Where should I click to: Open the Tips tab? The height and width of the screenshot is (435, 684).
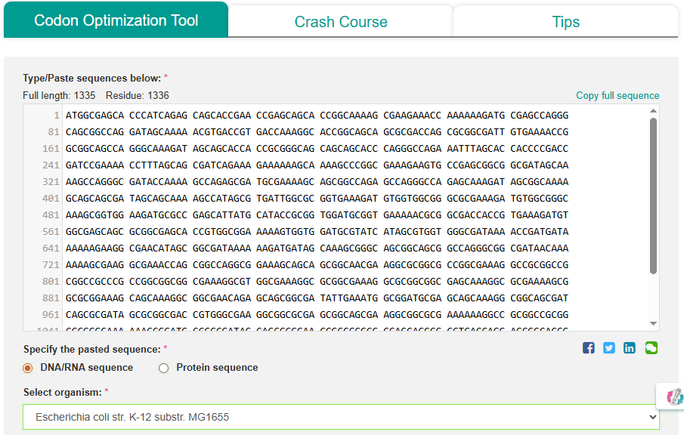(565, 22)
